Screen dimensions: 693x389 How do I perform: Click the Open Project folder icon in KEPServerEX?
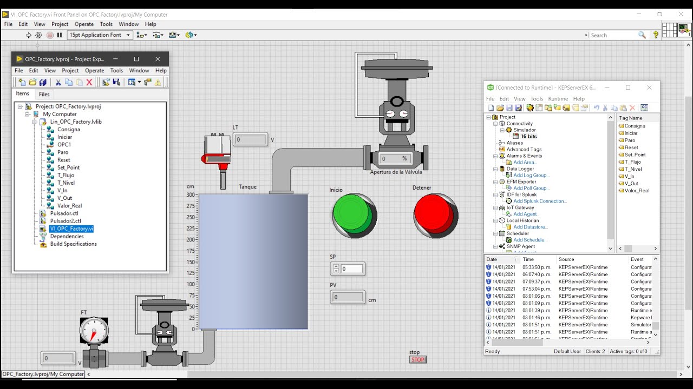500,108
